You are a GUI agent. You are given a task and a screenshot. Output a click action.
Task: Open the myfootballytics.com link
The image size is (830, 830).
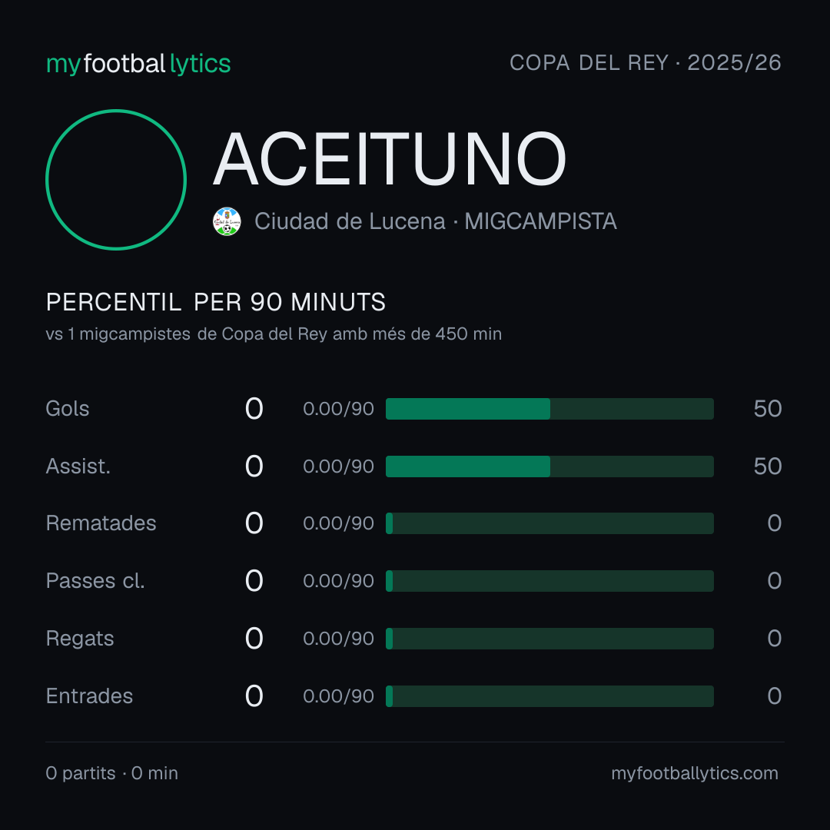pyautogui.click(x=695, y=773)
